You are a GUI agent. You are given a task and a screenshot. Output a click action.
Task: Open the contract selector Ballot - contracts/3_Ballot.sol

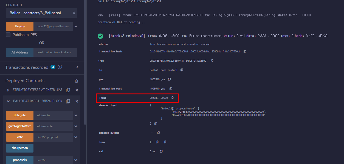point(42,13)
